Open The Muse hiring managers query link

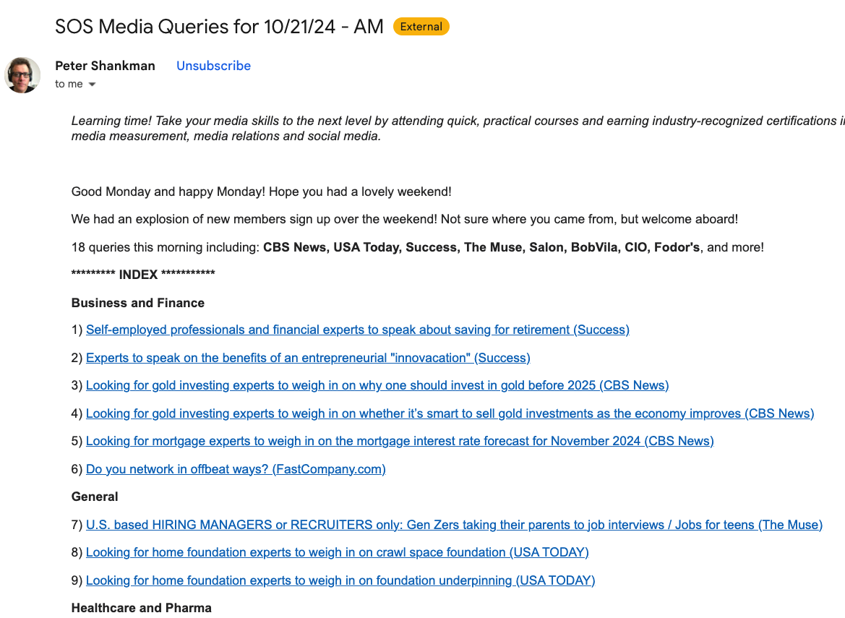click(454, 525)
